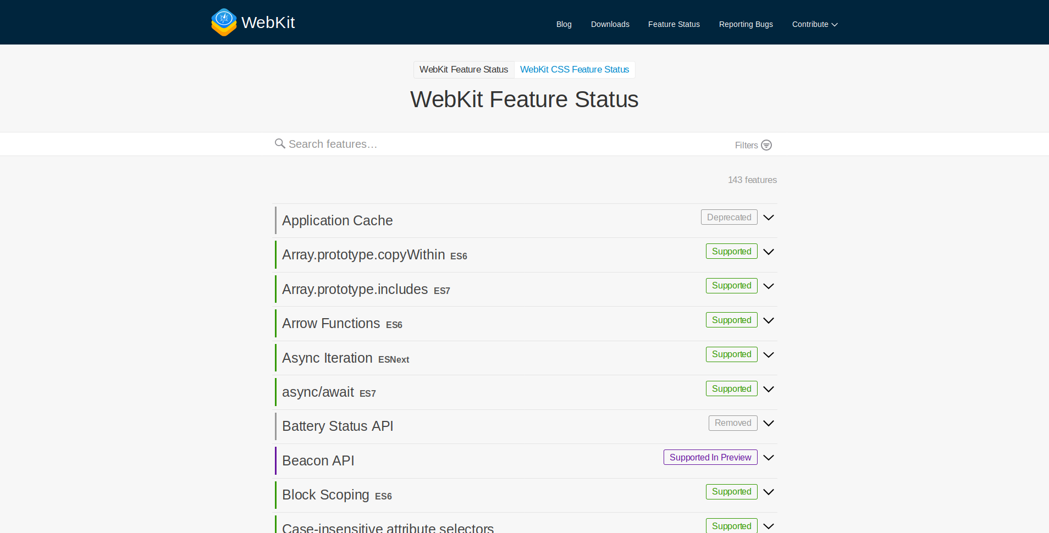1049x533 pixels.
Task: Open the Block Scoping feature title
Action: point(325,495)
